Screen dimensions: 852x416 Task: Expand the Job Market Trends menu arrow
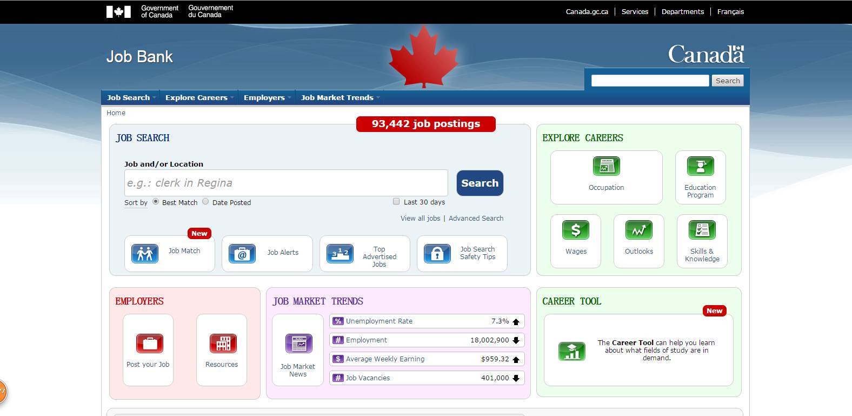[378, 98]
